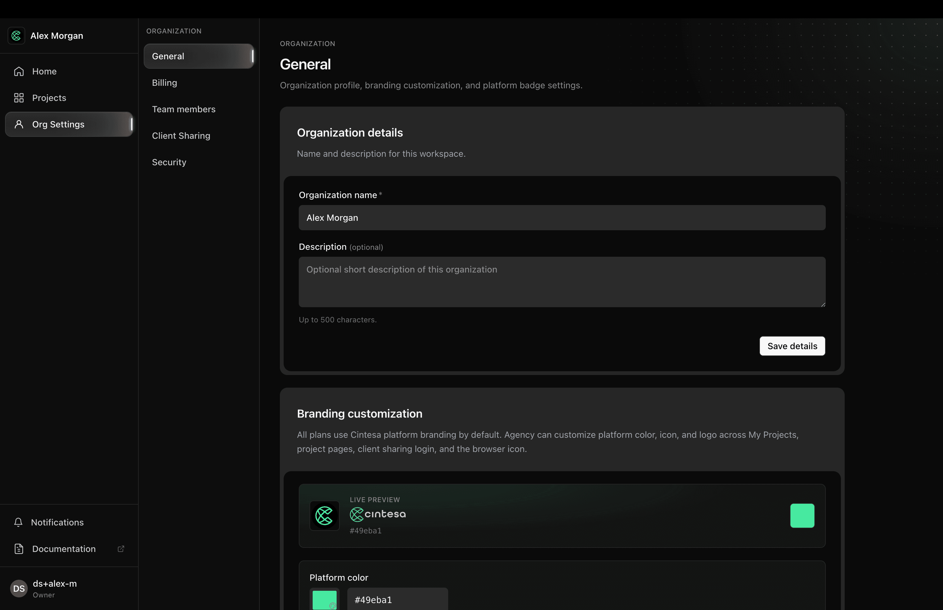
Task: Click the Organization name input field
Action: click(x=562, y=218)
